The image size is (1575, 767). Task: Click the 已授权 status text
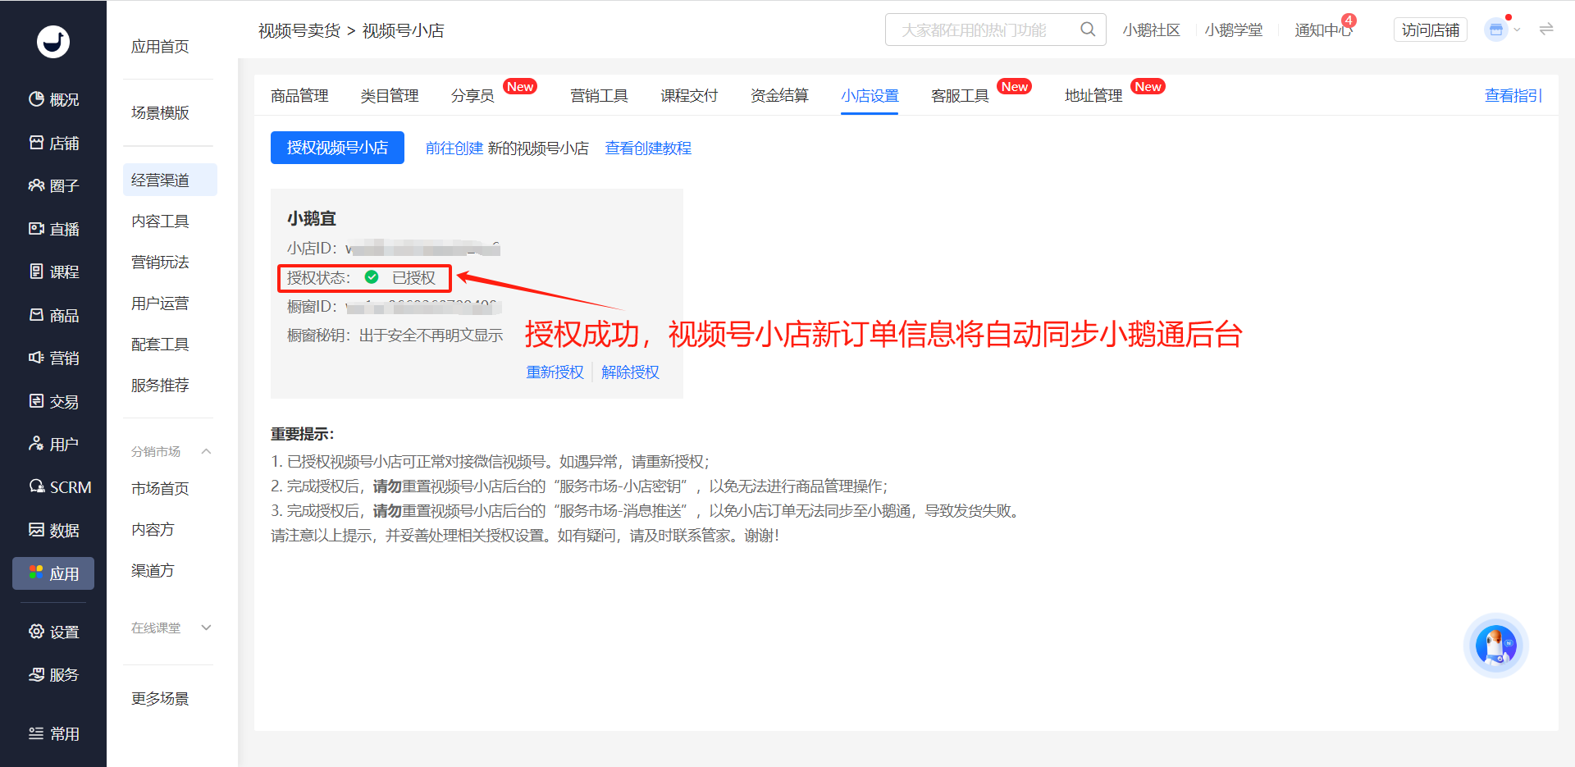[x=413, y=278]
